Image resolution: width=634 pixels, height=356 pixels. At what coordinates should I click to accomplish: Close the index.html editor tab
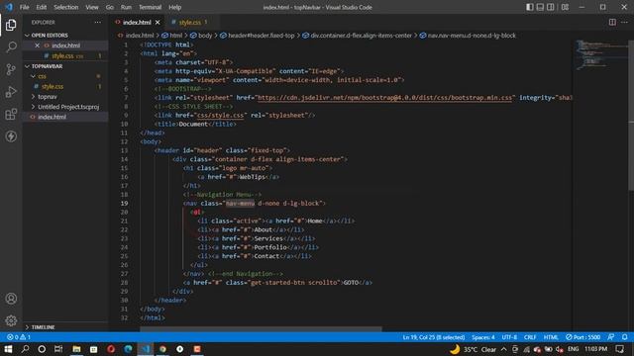tap(158, 22)
